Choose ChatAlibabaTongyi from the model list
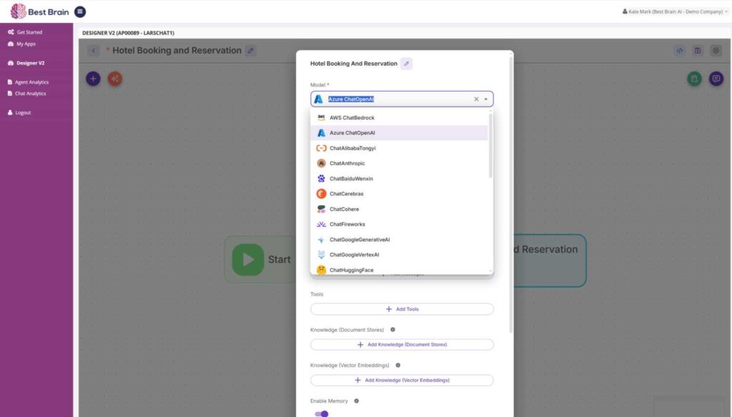This screenshot has height=417, width=732. point(399,148)
